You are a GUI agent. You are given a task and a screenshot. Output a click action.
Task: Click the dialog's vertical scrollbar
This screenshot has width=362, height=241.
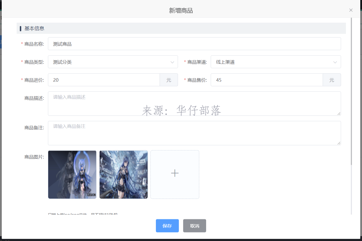tap(351, 92)
